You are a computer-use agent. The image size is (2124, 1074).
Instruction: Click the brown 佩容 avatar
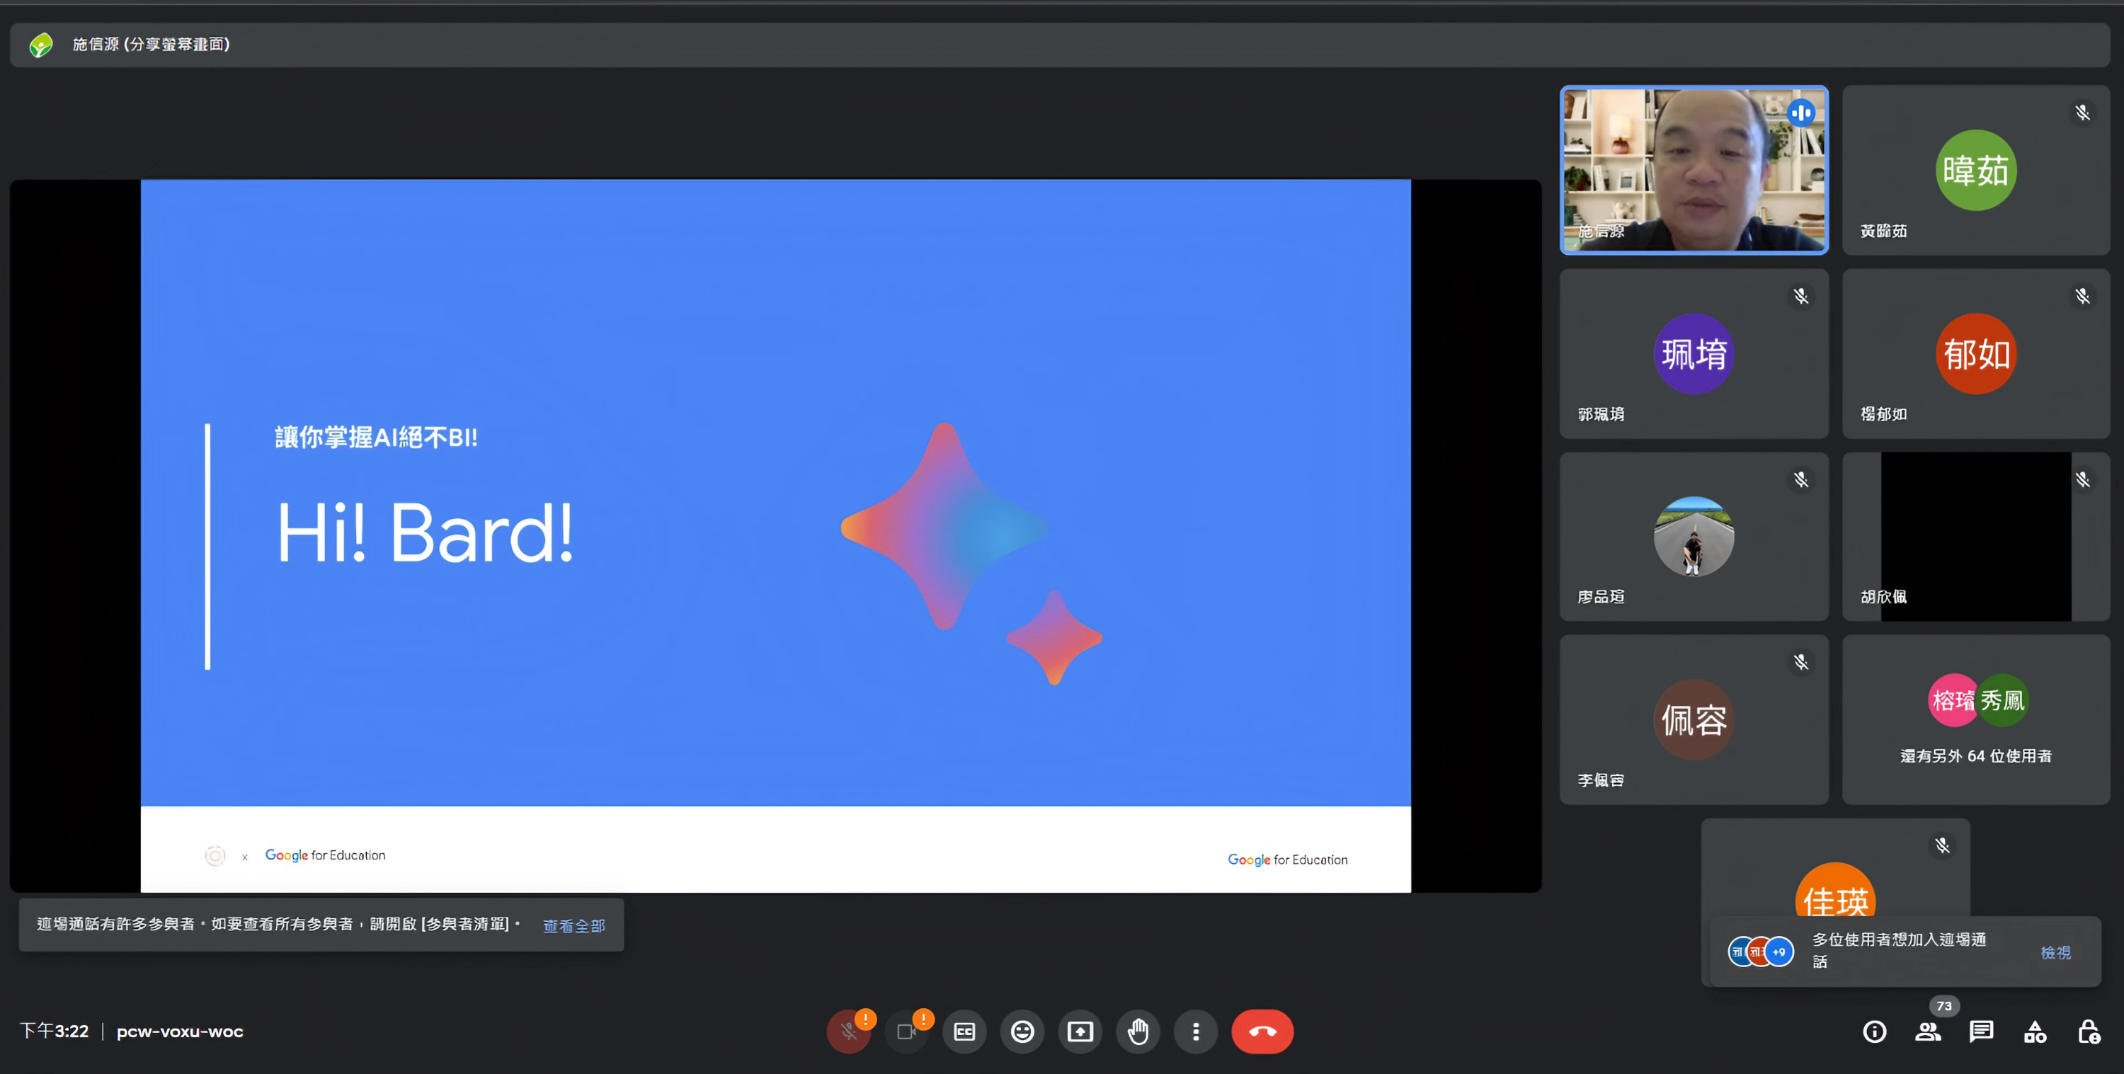[x=1694, y=719]
